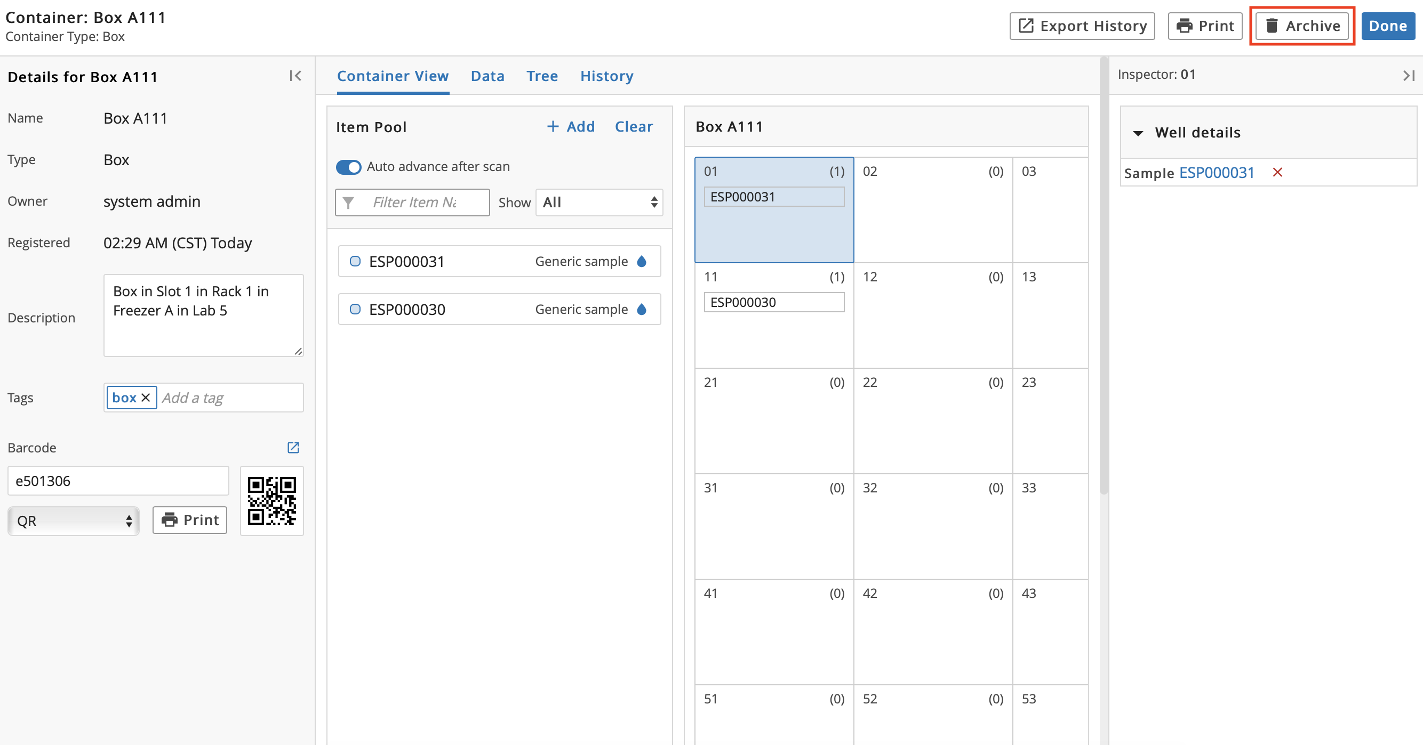Select well 32 in the box grid
This screenshot has width=1423, height=745.
tap(933, 527)
